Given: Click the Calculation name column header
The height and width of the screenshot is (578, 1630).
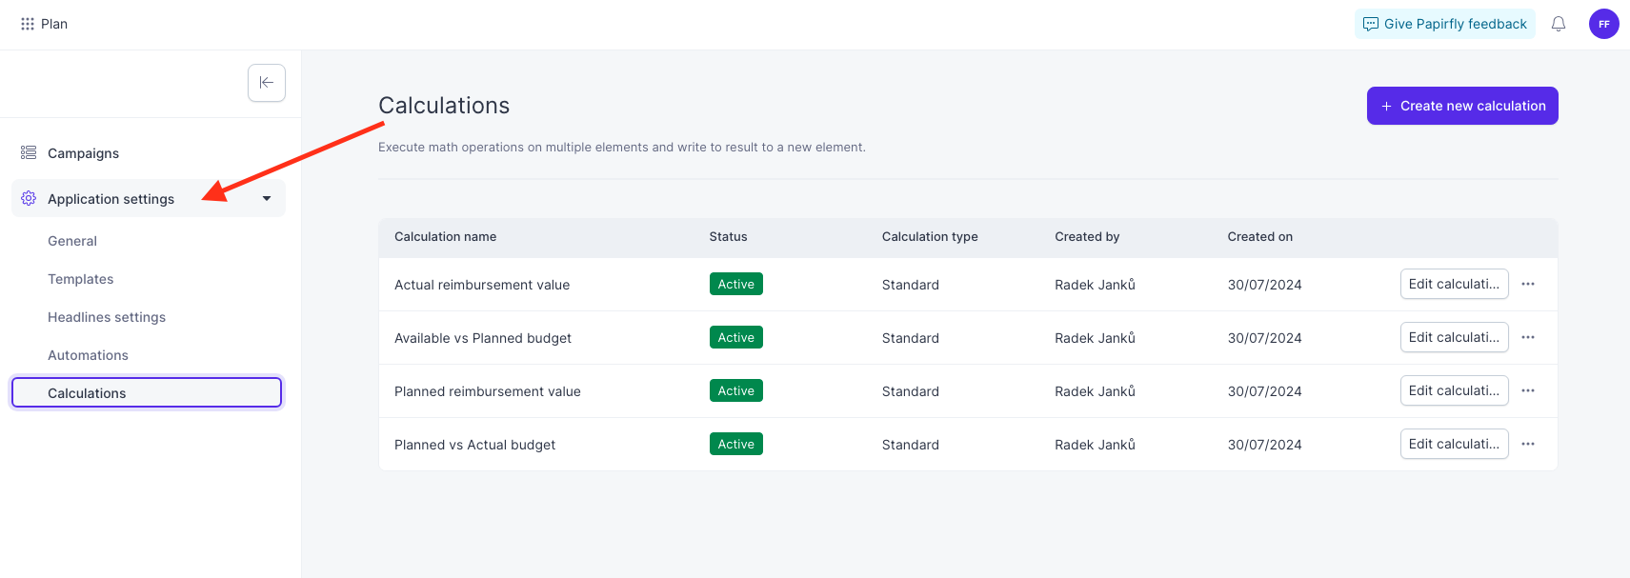Looking at the screenshot, I should [x=445, y=237].
